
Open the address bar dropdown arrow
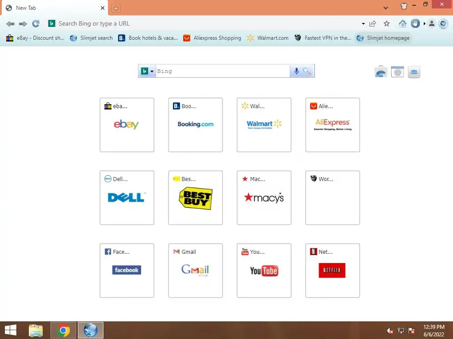click(363, 24)
